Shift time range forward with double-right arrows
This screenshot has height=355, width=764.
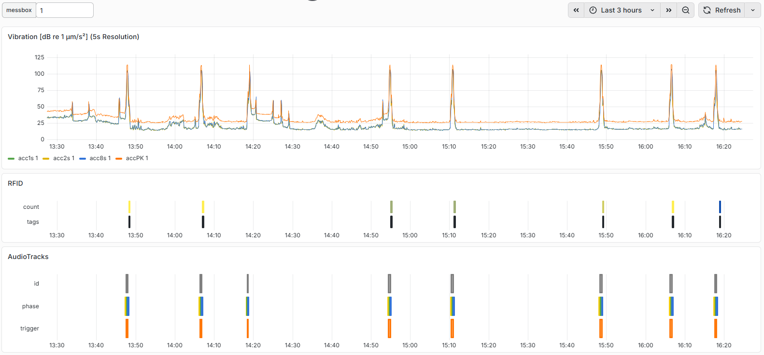coord(669,10)
